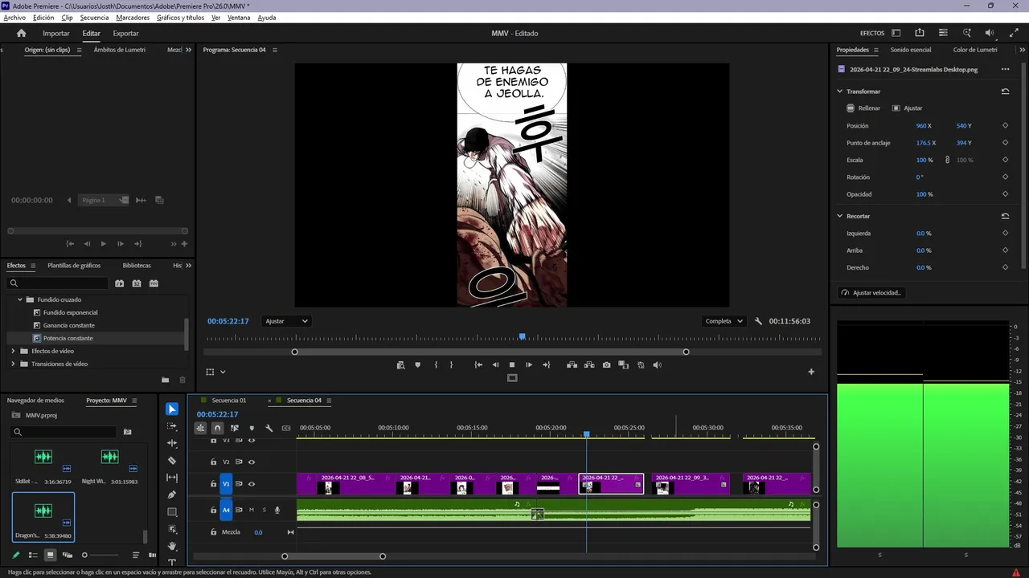Lock the V1 track
This screenshot has width=1029, height=578.
pos(213,484)
